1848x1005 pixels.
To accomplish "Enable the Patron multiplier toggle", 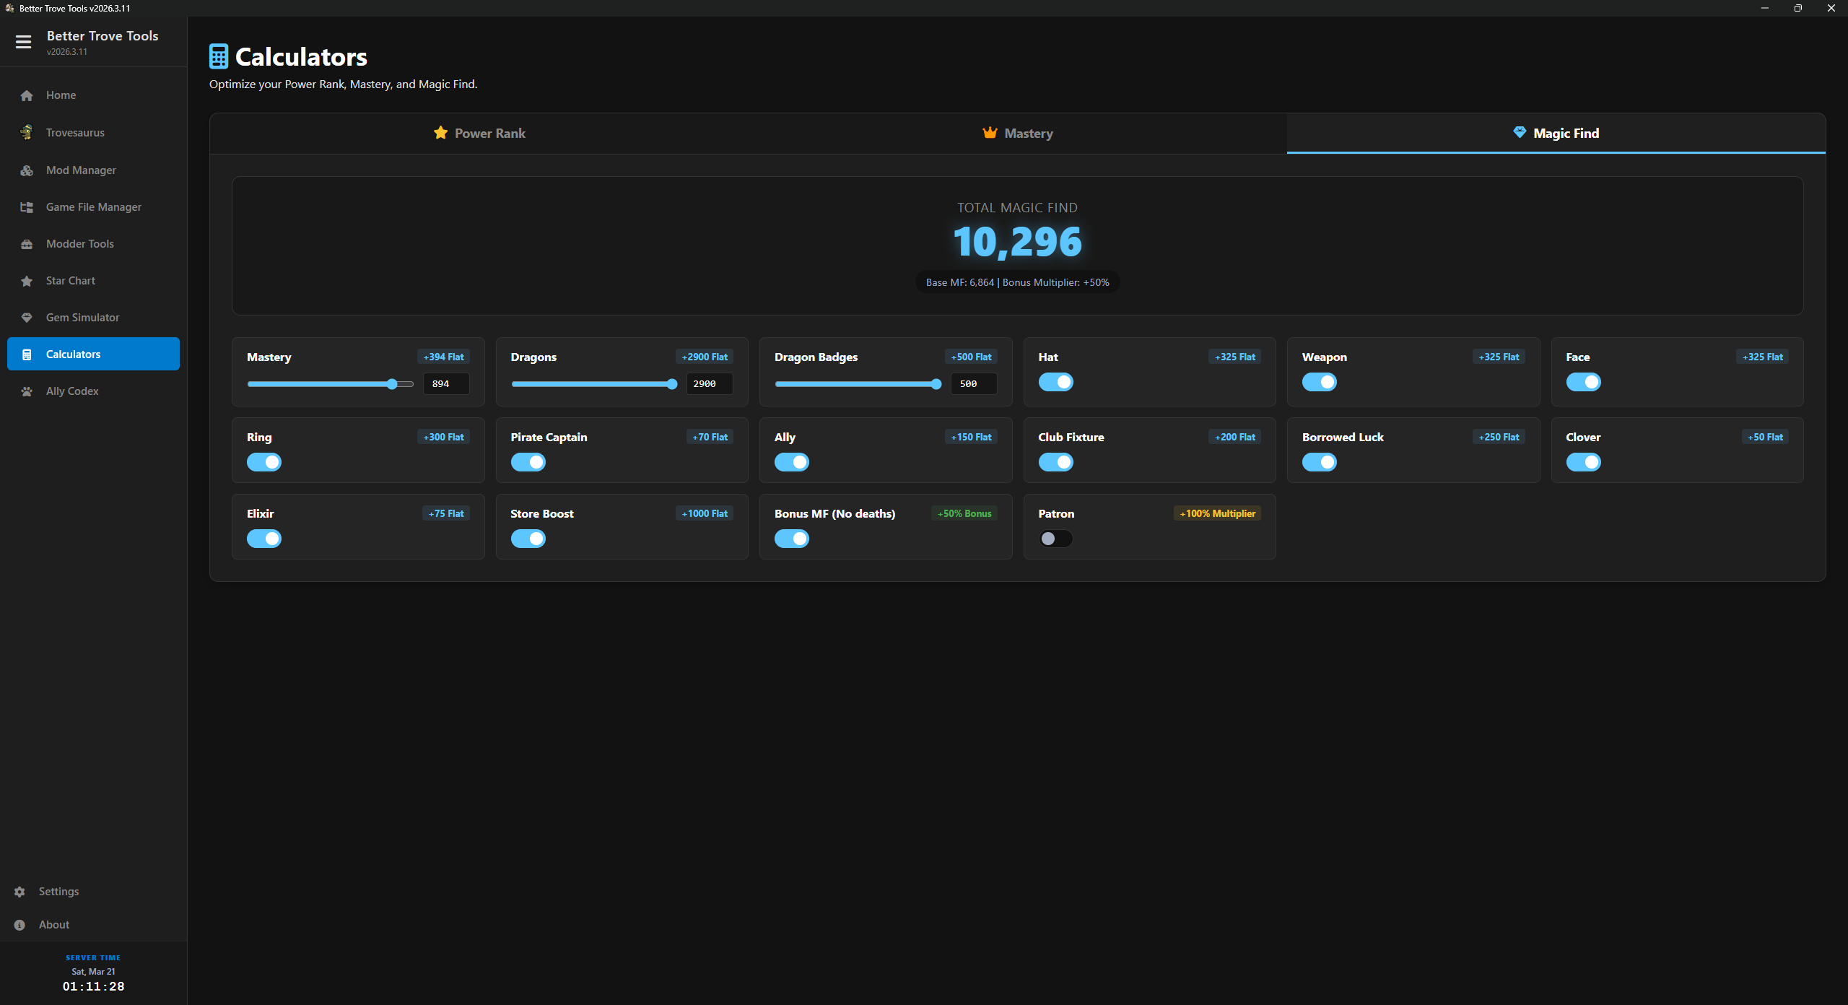I will click(x=1055, y=539).
